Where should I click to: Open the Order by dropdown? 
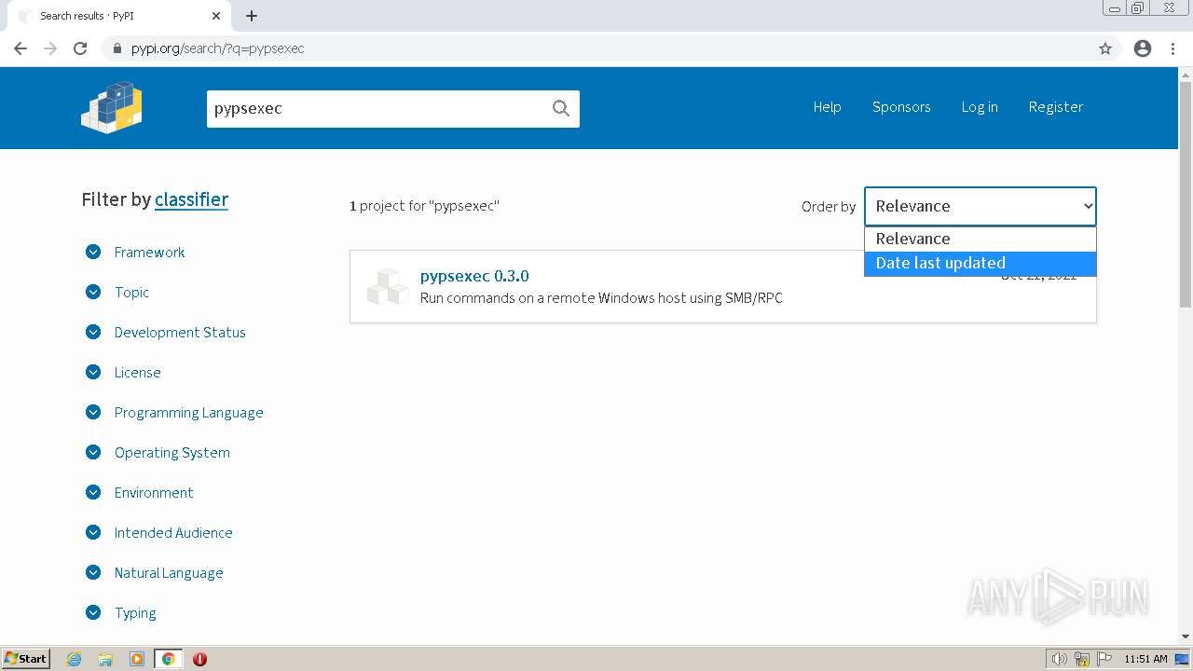pyautogui.click(x=980, y=206)
